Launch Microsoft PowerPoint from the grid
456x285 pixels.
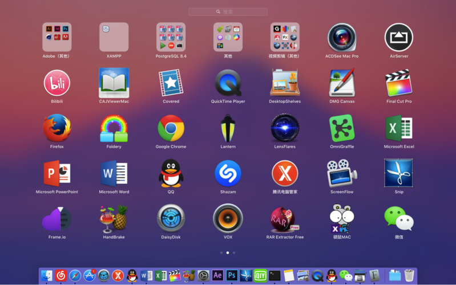(x=57, y=173)
